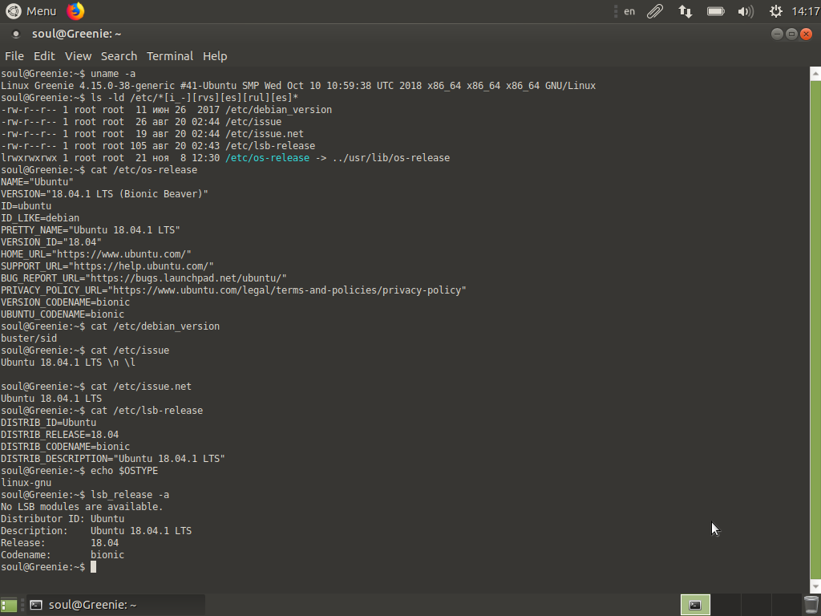Viewport: 821px width, 616px height.
Task: Open the network up/down arrows indicator
Action: point(685,11)
